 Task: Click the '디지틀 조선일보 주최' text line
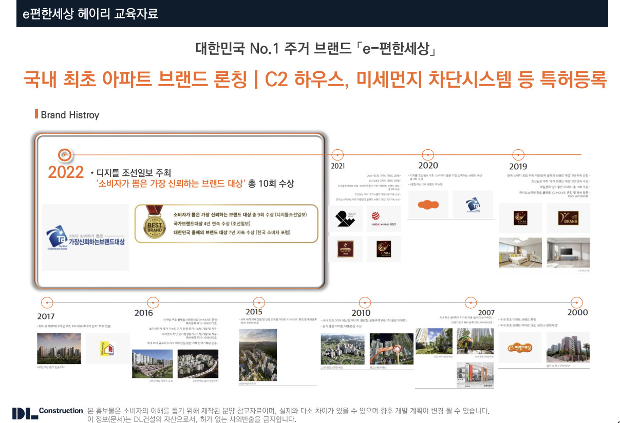click(134, 172)
